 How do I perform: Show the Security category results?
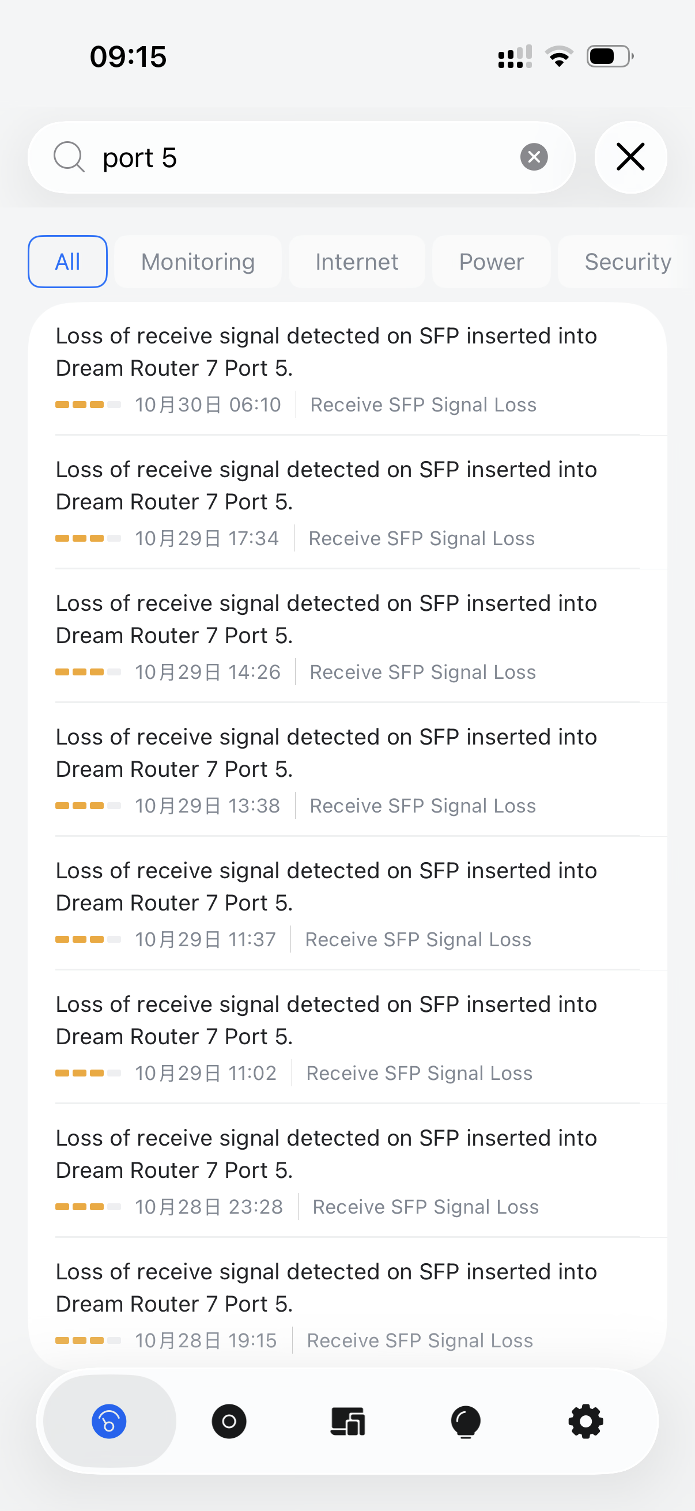click(627, 262)
